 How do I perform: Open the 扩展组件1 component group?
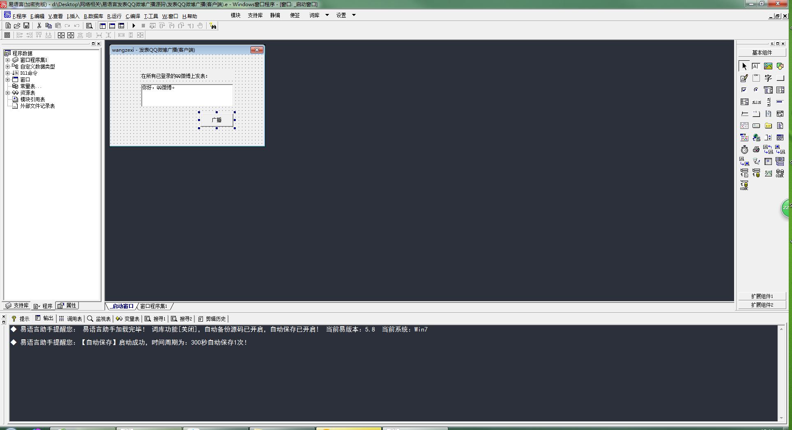point(762,296)
